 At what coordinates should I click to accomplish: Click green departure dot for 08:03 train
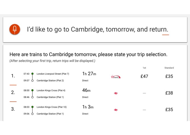(x=32, y=107)
